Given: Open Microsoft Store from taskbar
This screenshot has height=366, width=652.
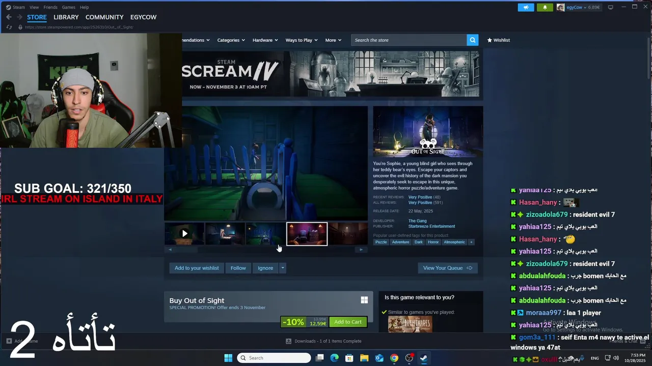Looking at the screenshot, I should [349, 358].
